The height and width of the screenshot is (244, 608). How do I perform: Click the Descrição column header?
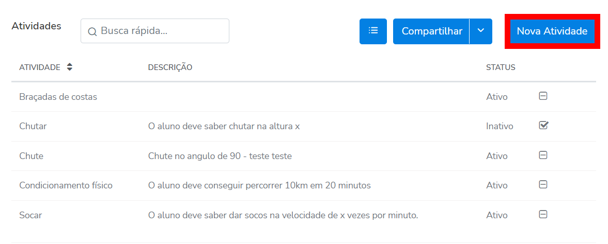click(170, 67)
